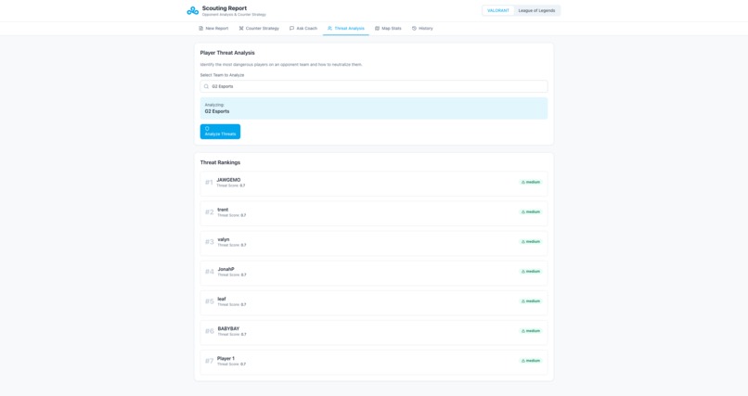Click medium badge on JonahP row

coord(531,271)
